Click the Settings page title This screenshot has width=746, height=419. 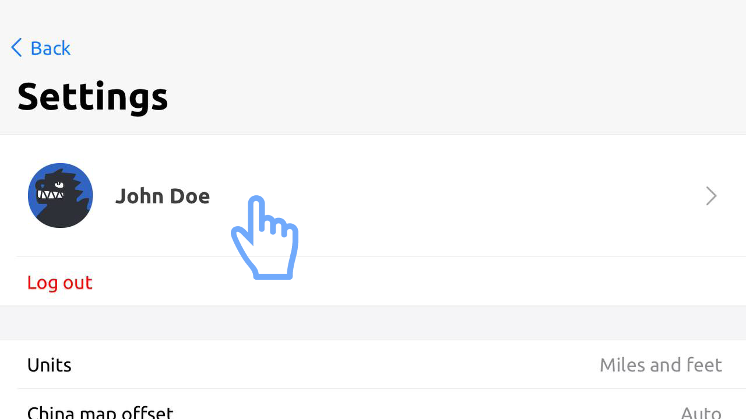93,97
